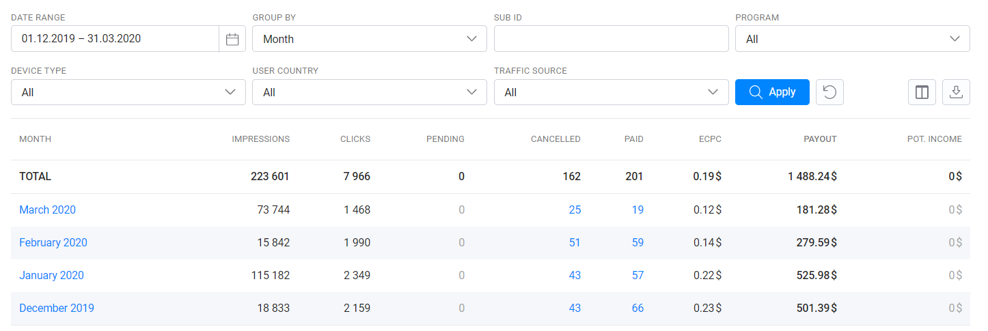The height and width of the screenshot is (331, 988).
Task: Click cancelled count 51 for February 2020
Action: pyautogui.click(x=575, y=243)
